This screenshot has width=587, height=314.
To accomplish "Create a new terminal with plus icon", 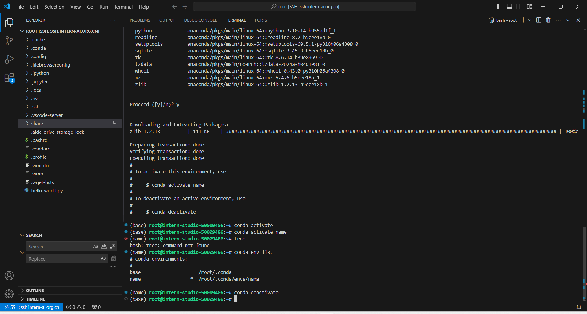I will coord(523,20).
